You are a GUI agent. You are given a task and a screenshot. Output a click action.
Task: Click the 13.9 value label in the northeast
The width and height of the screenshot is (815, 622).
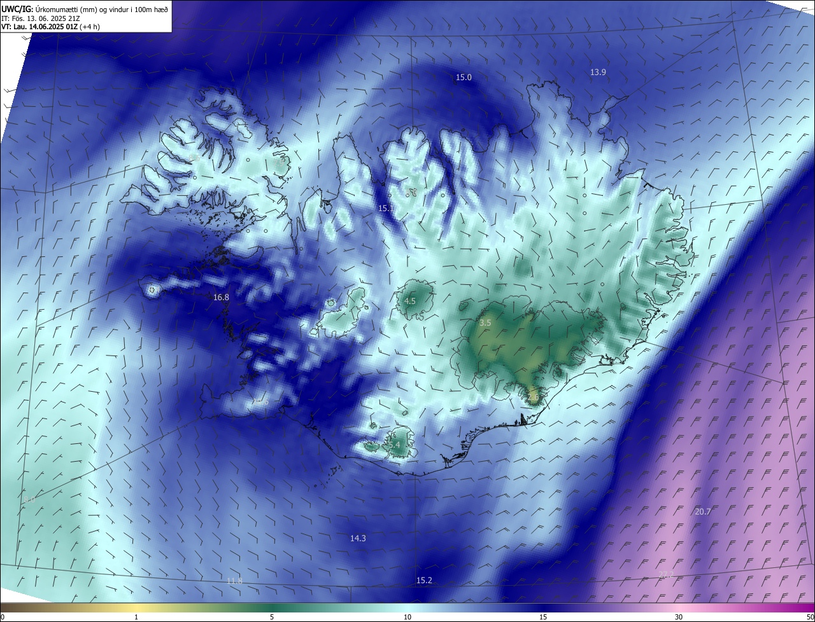[x=598, y=73]
